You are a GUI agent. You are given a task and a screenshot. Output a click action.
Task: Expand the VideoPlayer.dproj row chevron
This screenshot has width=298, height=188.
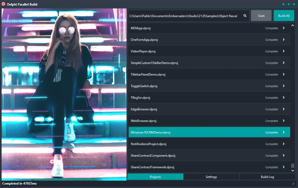[x=283, y=51]
